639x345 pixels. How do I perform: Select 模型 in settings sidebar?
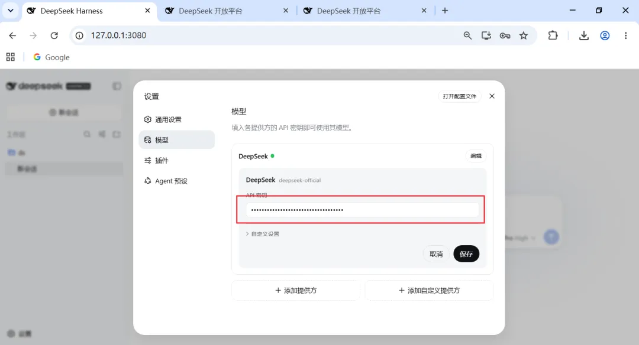coord(176,139)
